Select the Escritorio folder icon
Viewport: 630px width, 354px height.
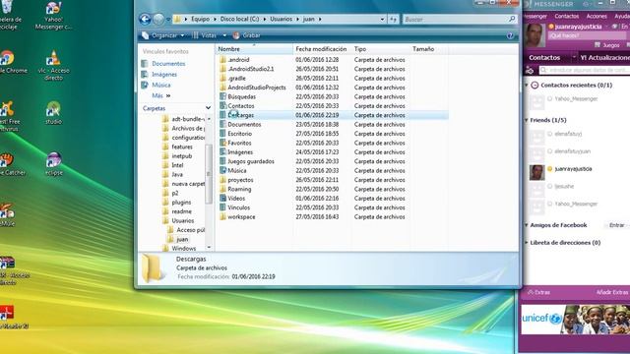click(223, 134)
